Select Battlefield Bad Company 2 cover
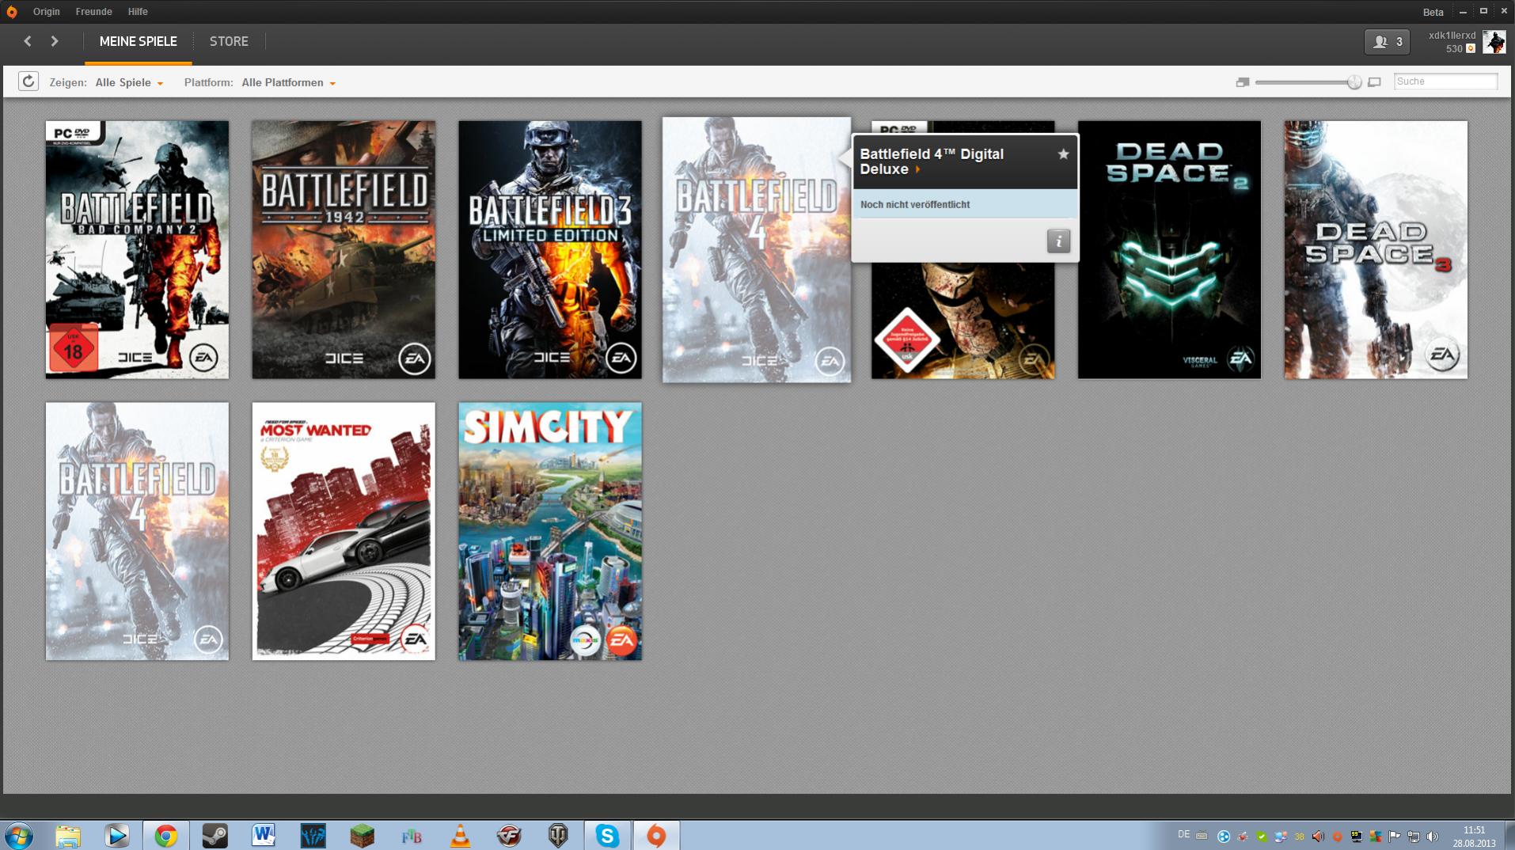1515x850 pixels. click(137, 249)
